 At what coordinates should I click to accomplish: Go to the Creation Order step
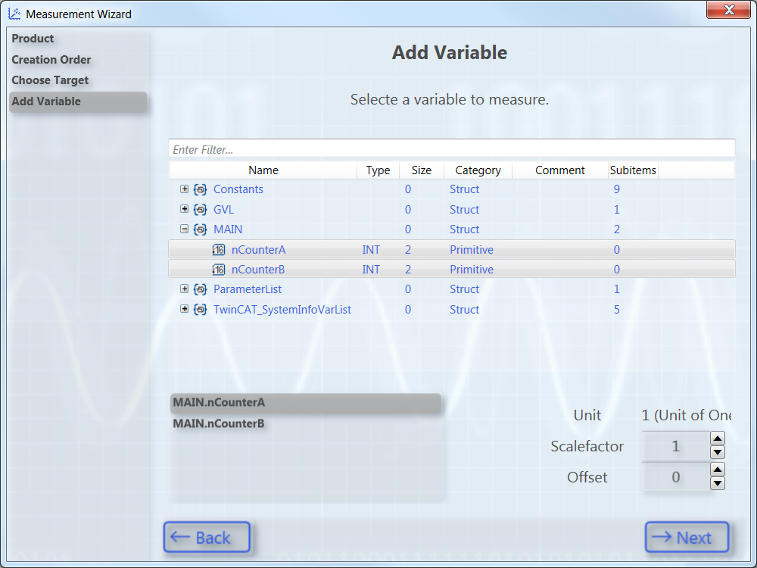click(x=51, y=60)
